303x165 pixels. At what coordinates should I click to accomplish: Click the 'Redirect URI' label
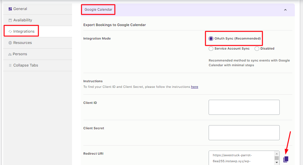tap(93, 154)
